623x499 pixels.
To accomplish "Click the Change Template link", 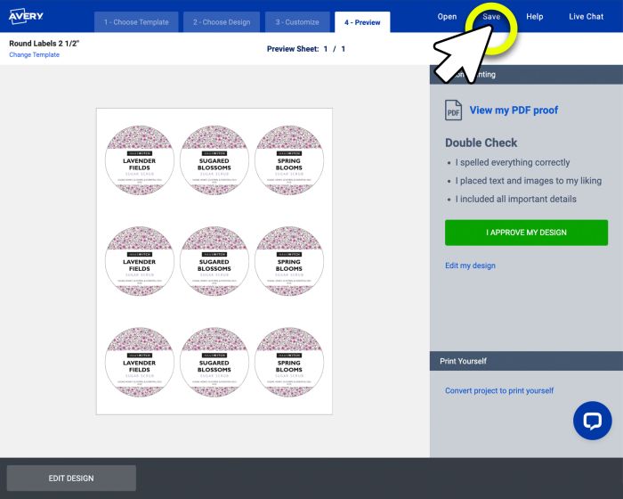I will pyautogui.click(x=34, y=55).
